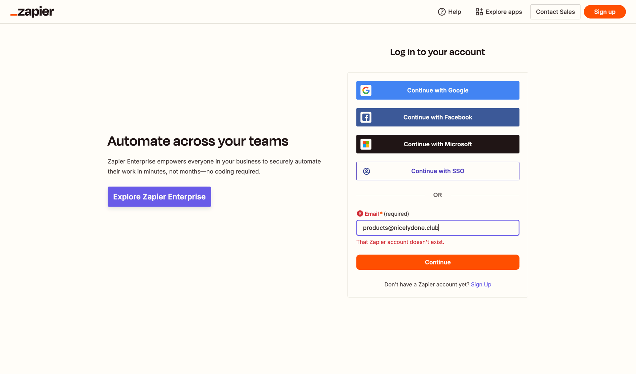Viewport: 636px width, 374px height.
Task: Click the SSO person icon
Action: (x=366, y=171)
